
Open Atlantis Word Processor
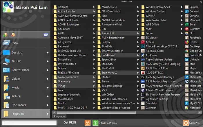click(x=157, y=90)
